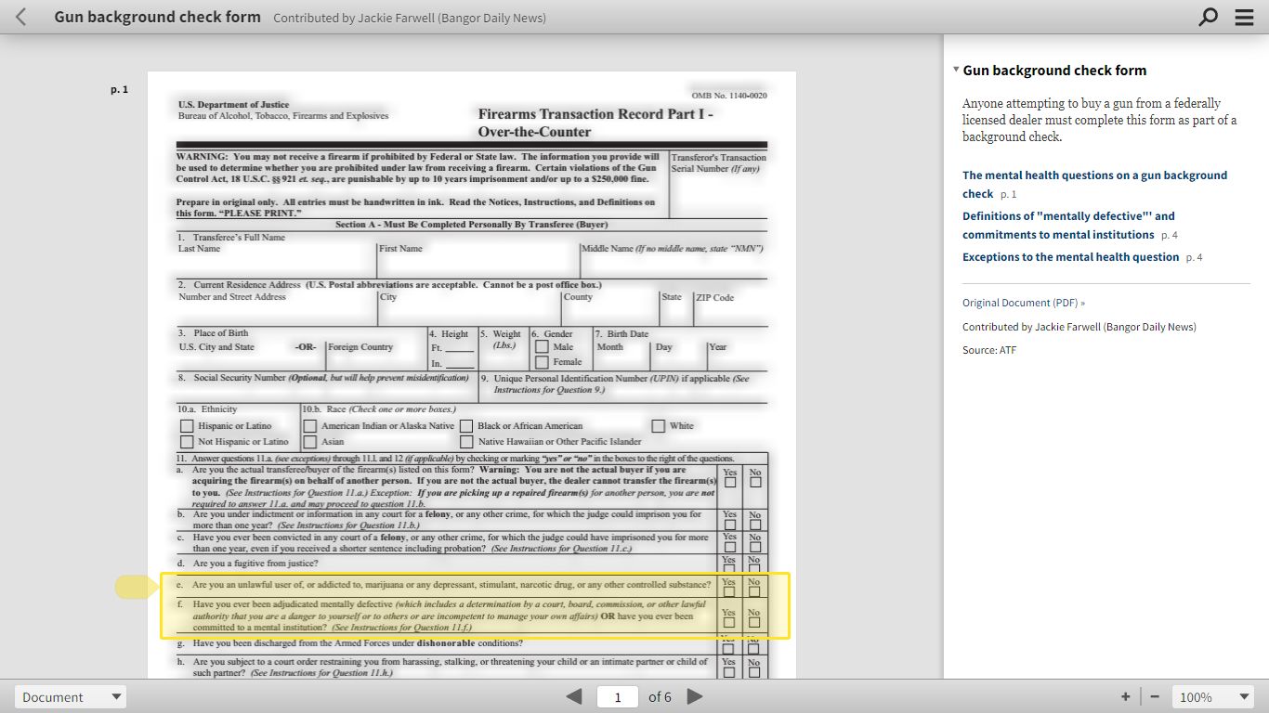Select the highlighted annotation on questions e and f

[x=475, y=605]
